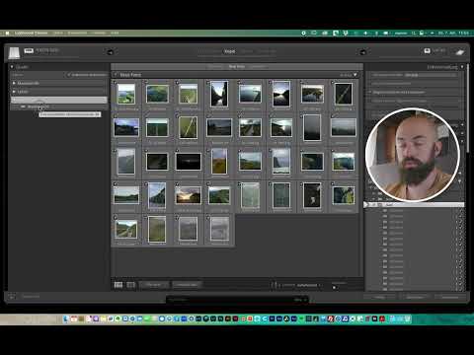Open the sort order dropdown
Screen dimensions: 474x355
pos(308,285)
